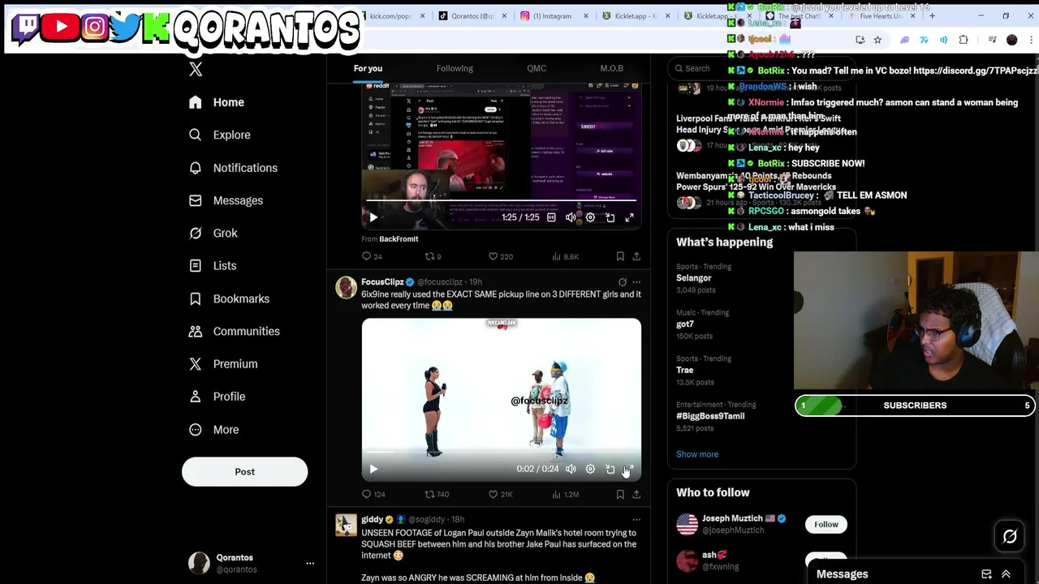
Task: Mute the BackFromIt video at 1:25
Action: pyautogui.click(x=571, y=217)
